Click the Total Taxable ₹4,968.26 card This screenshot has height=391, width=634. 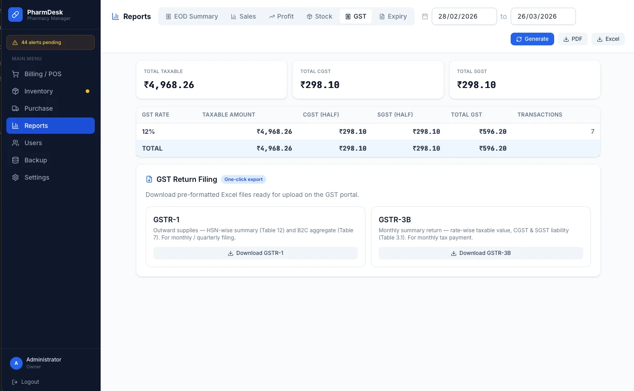coord(211,80)
